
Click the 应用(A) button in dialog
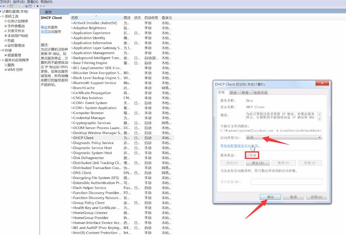pyautogui.click(x=316, y=197)
